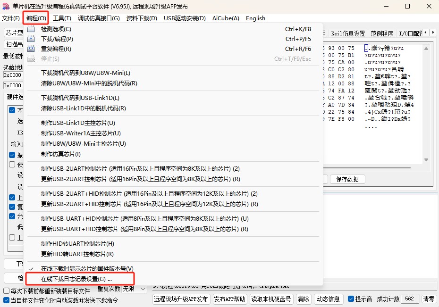Click the 发布APP帮助 button
This screenshot has height=307, width=439.
229,299
